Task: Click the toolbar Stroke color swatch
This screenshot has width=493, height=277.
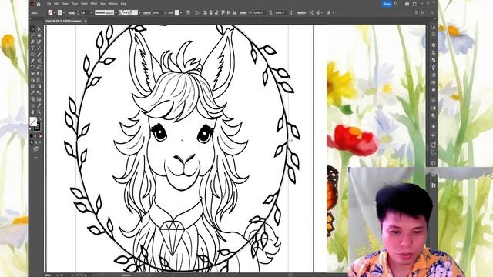Action: point(37,126)
